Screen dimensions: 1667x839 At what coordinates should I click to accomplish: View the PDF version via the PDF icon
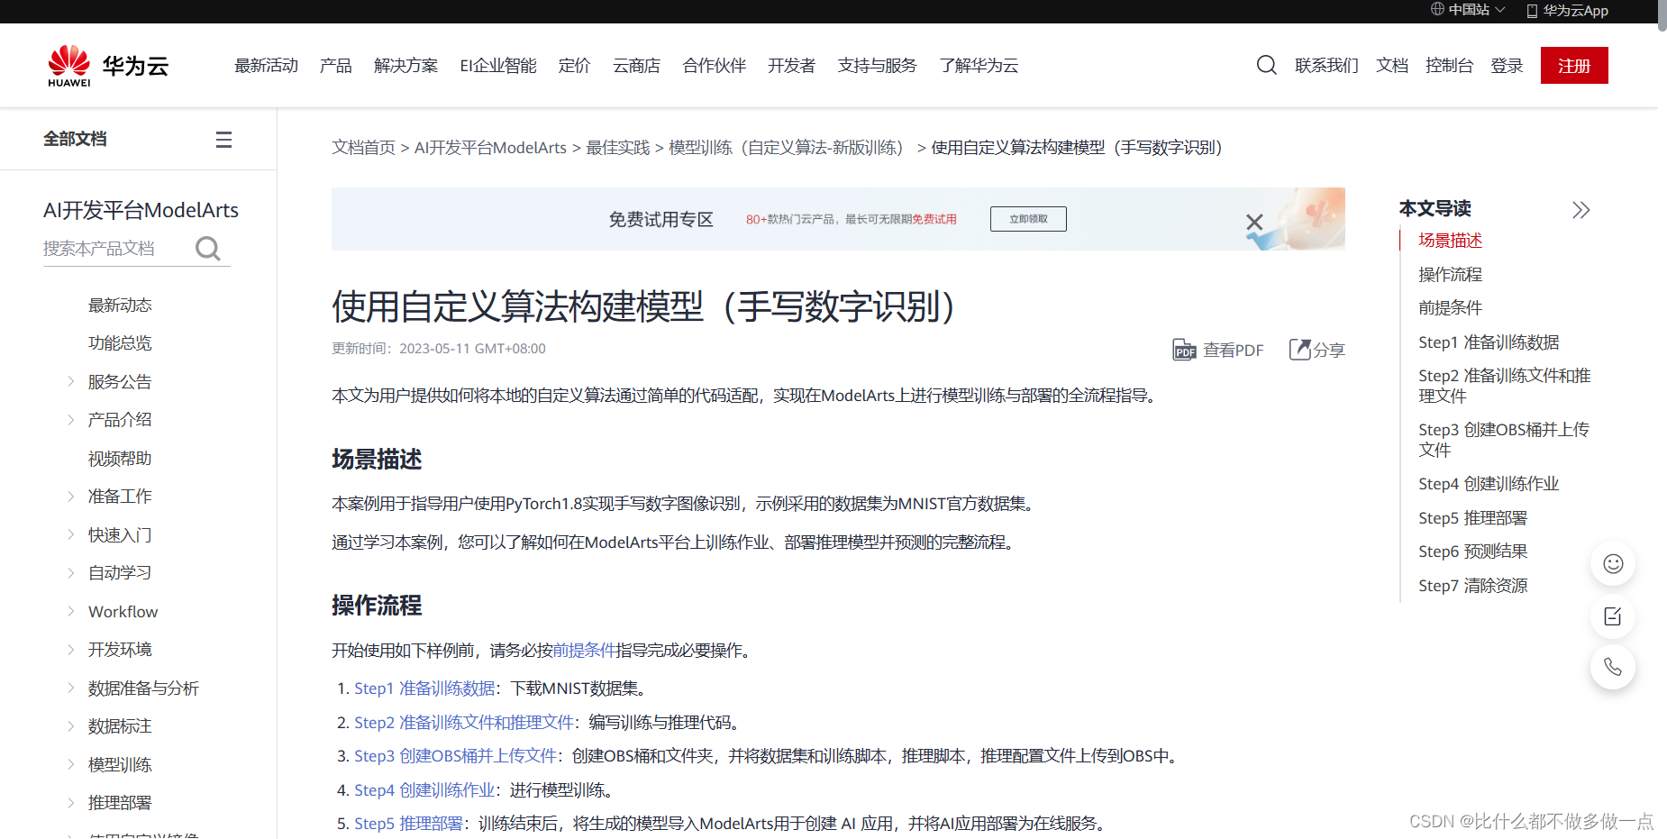pos(1185,350)
